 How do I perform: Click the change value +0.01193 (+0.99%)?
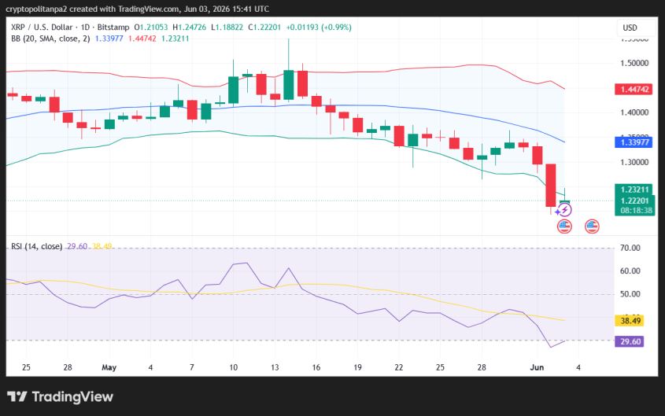319,27
